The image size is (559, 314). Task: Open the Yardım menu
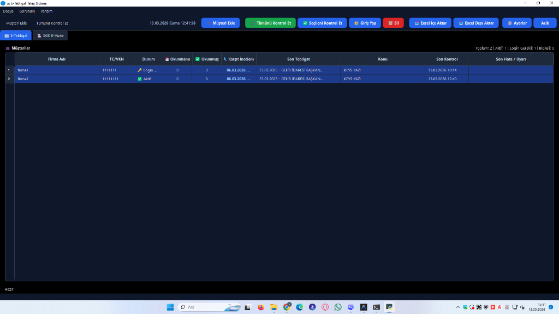click(46, 11)
